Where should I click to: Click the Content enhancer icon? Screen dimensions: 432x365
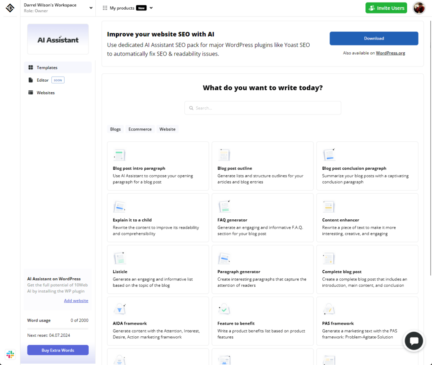point(329,206)
